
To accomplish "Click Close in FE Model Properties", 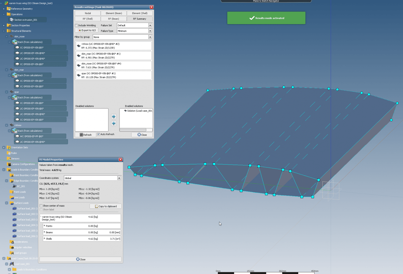I will [x=81, y=259].
